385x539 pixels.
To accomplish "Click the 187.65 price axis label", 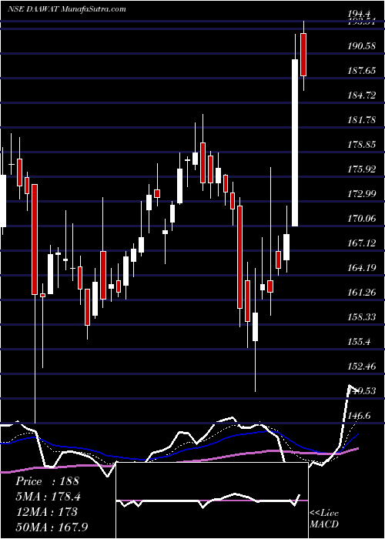I will [361, 71].
